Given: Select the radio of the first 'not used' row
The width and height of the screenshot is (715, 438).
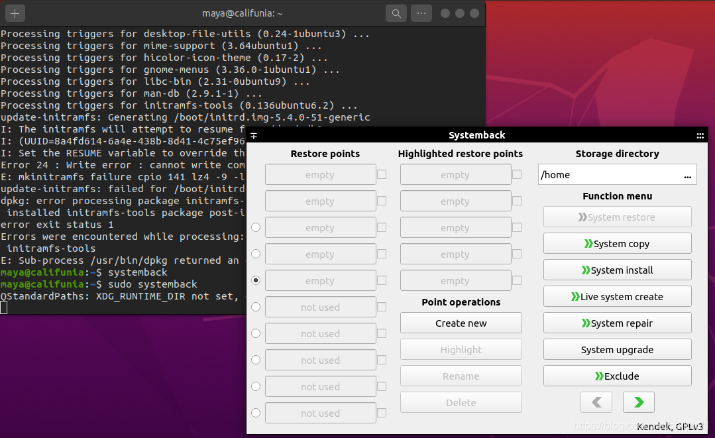Looking at the screenshot, I should pyautogui.click(x=256, y=307).
